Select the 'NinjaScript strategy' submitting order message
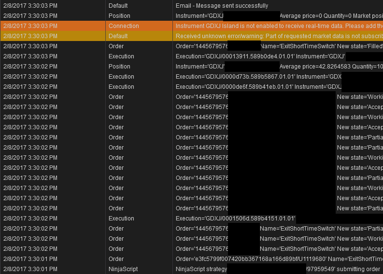This screenshot has height=274, width=383. point(278,269)
